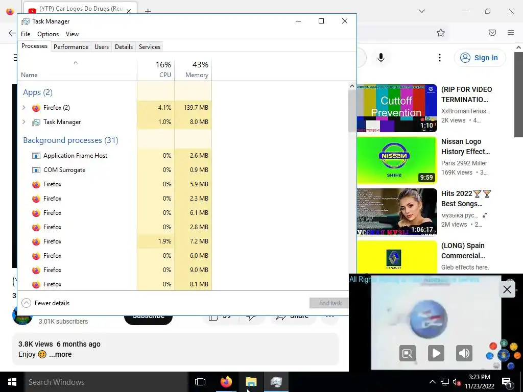Click the Task Manager scrollbar up arrow

352,86
